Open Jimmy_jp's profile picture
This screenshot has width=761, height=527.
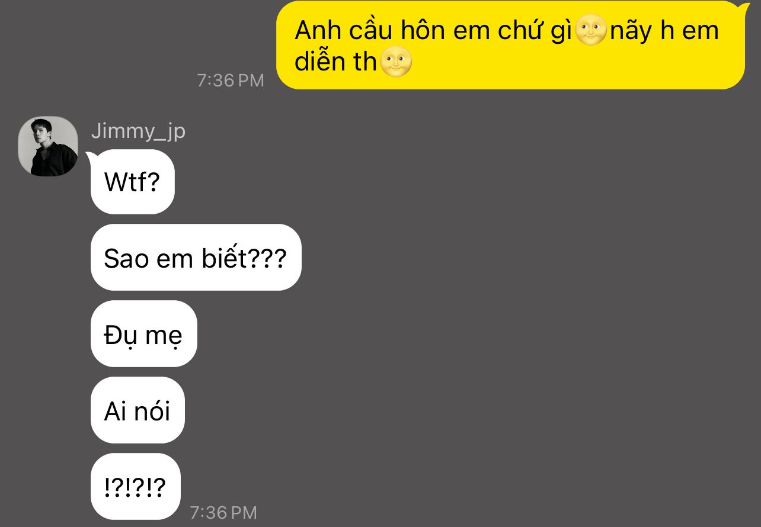[x=48, y=146]
